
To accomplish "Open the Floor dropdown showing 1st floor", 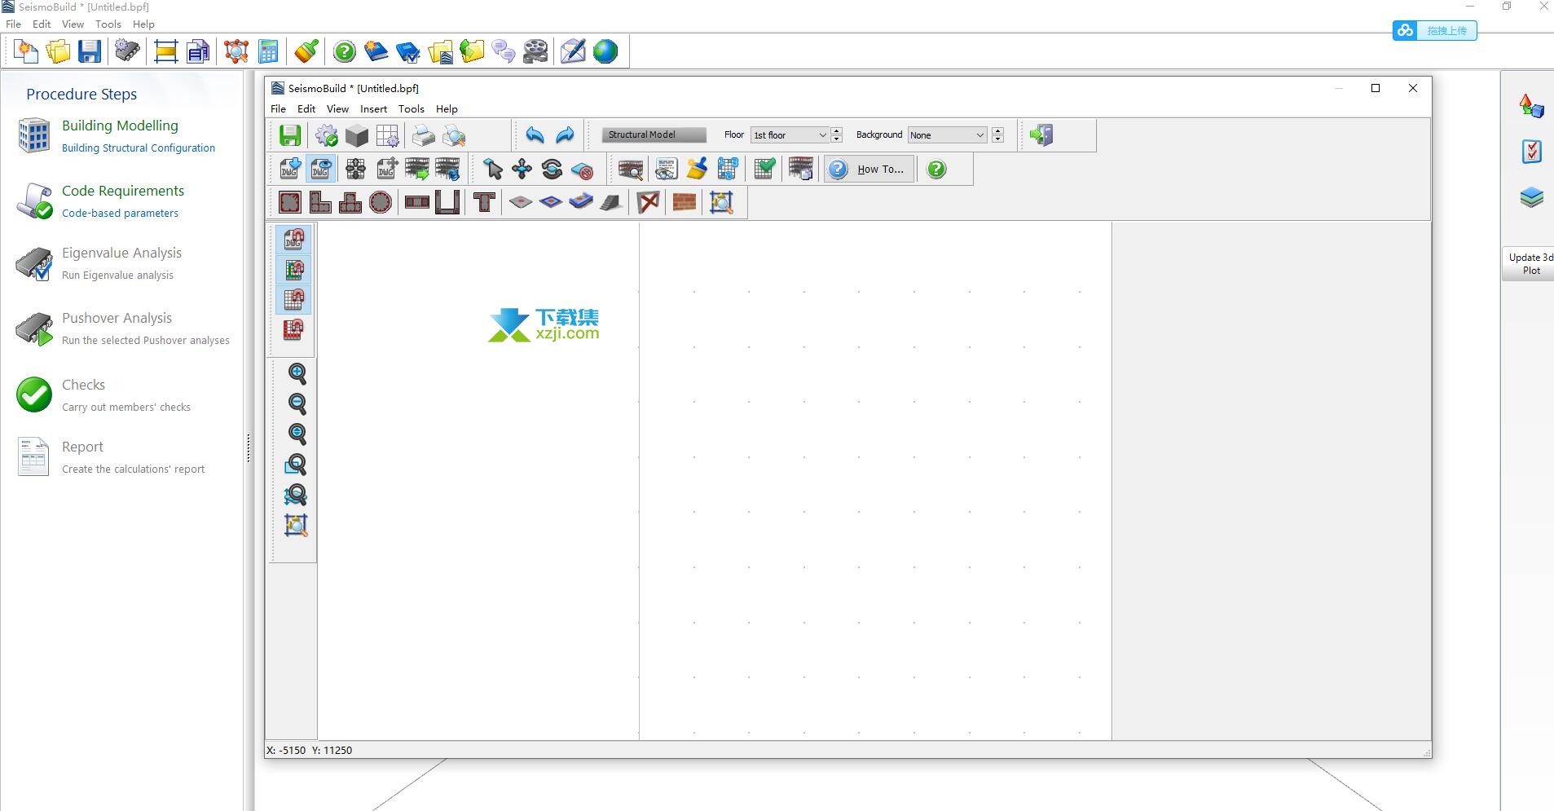I will 790,135.
